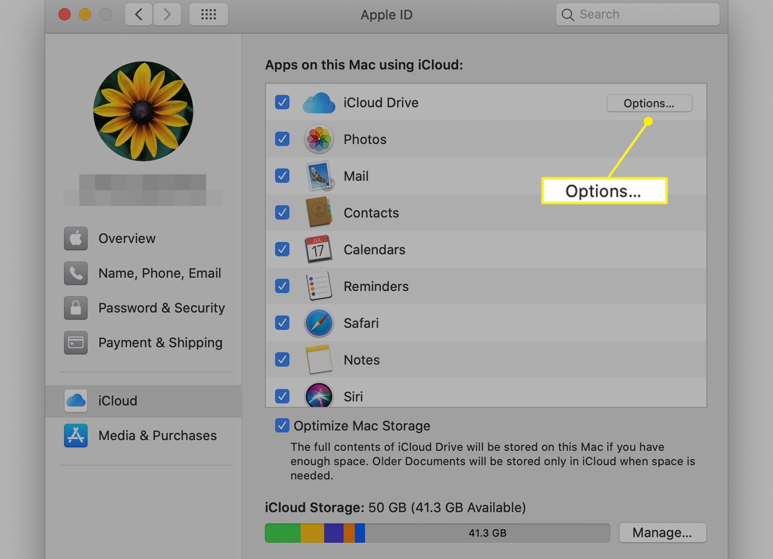
Task: Click the Safari label
Action: coord(361,323)
